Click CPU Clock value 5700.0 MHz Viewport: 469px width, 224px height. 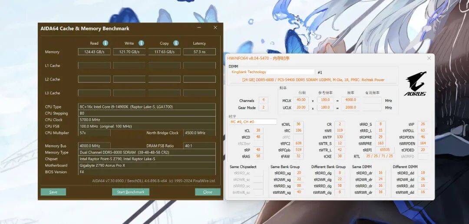(x=147, y=120)
